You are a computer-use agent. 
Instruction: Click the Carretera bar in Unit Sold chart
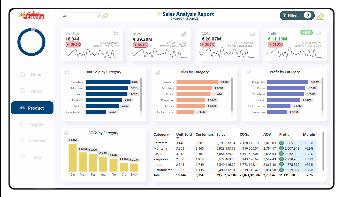pos(108,82)
